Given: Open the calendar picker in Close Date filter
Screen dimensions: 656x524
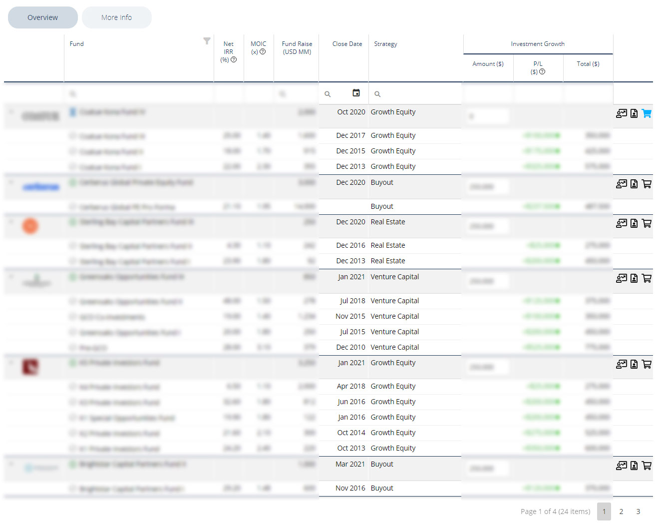Looking at the screenshot, I should pos(356,93).
